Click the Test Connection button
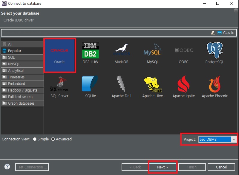This screenshot has width=239, height=175. (x=32, y=167)
